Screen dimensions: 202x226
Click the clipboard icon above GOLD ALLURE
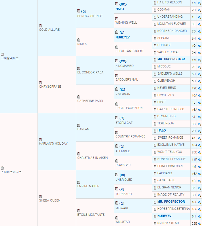coord(41,26)
